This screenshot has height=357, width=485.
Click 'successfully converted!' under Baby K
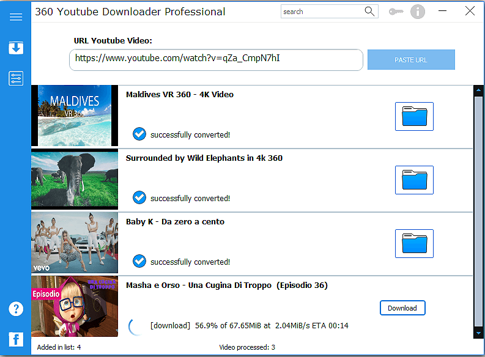[190, 262]
